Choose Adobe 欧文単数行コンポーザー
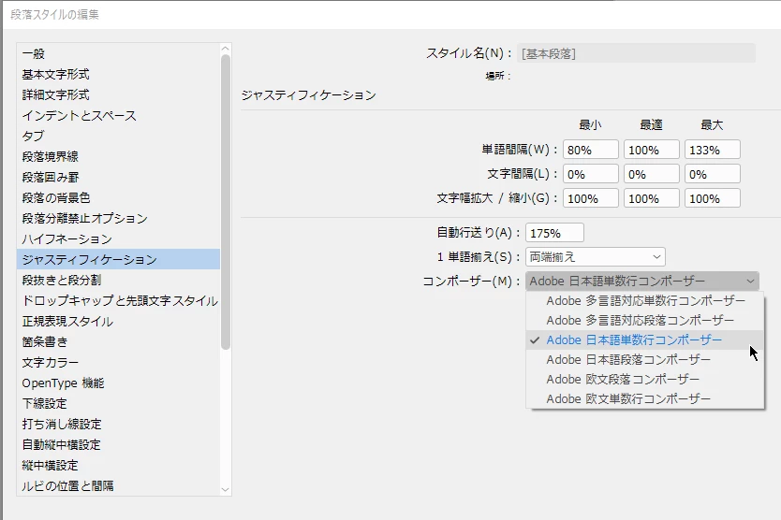Screen dimensions: 781x520 (645, 398)
